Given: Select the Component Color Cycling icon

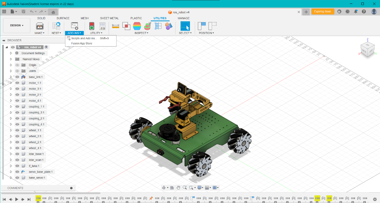Looking at the screenshot, I should click(x=169, y=26).
